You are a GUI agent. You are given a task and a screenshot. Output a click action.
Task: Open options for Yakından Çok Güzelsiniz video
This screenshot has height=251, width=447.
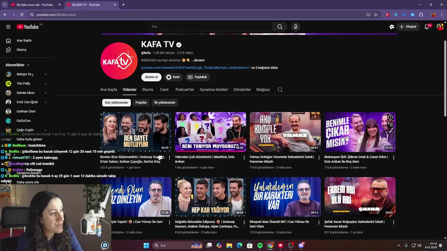244,158
